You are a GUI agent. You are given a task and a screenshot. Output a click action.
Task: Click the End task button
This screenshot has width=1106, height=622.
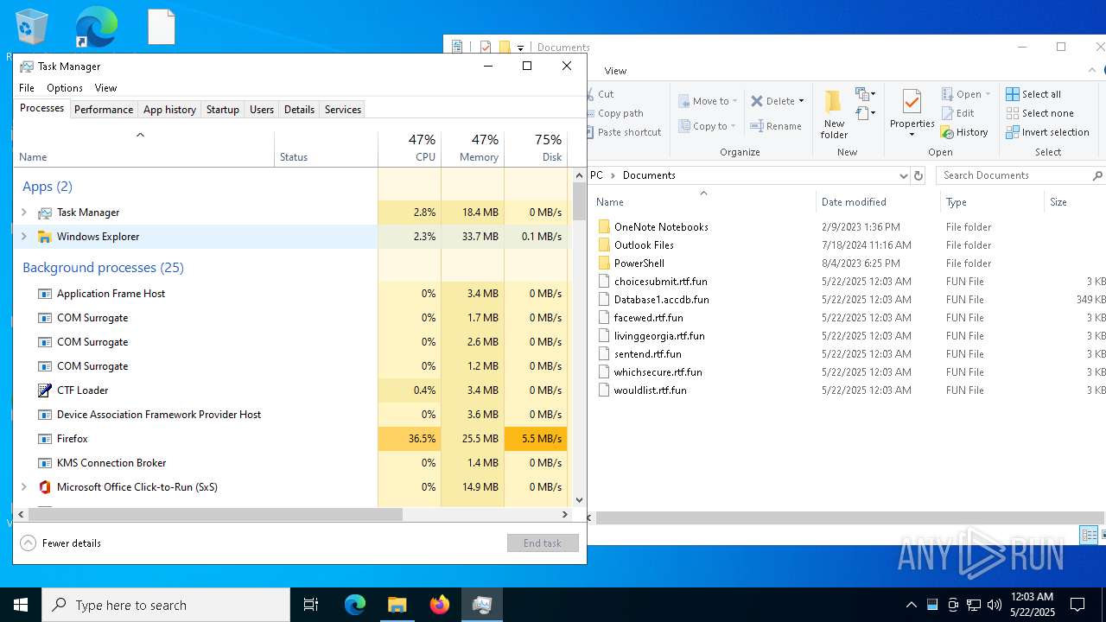[543, 543]
